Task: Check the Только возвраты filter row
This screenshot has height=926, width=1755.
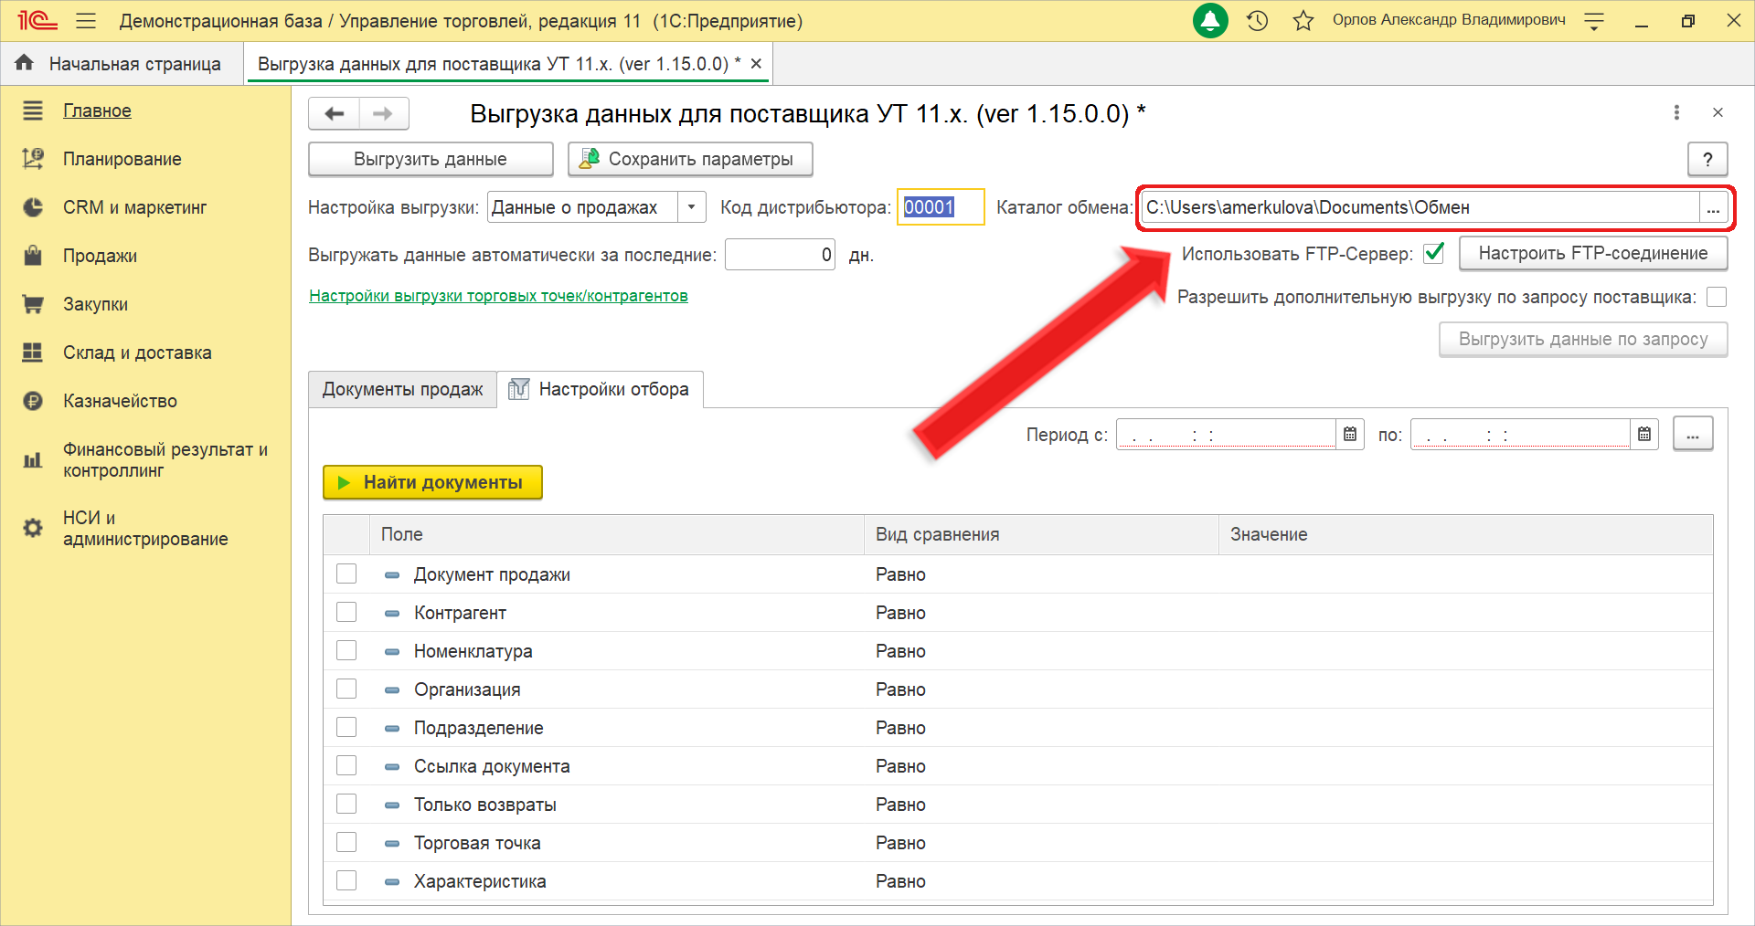Action: [346, 804]
